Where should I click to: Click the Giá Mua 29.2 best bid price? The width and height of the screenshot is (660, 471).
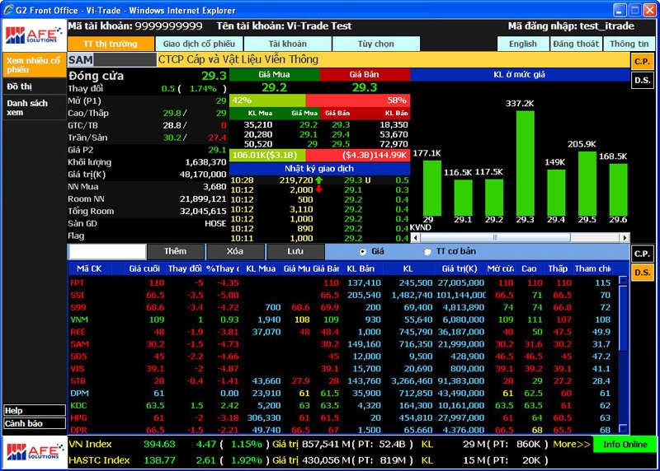275,87
